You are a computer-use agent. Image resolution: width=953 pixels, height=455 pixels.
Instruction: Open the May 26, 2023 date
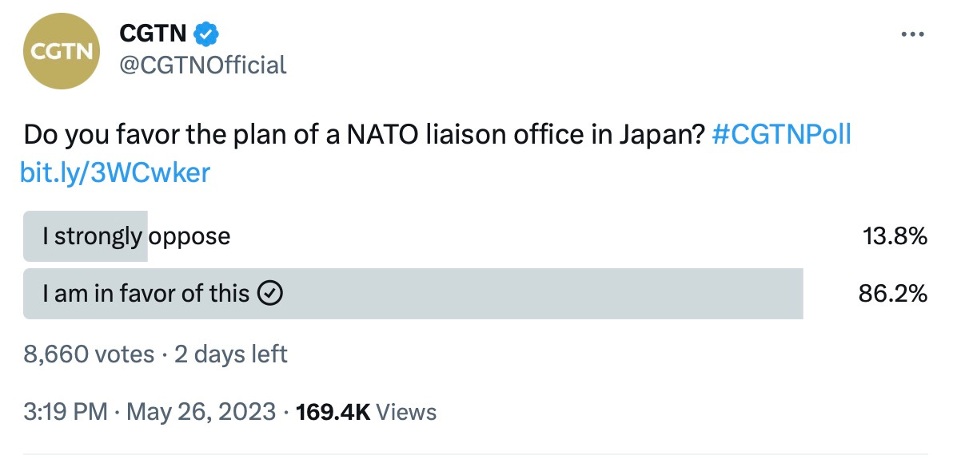[x=201, y=412]
